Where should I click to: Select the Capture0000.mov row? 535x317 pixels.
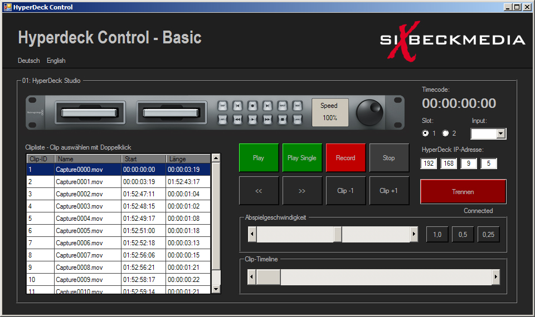coord(118,170)
